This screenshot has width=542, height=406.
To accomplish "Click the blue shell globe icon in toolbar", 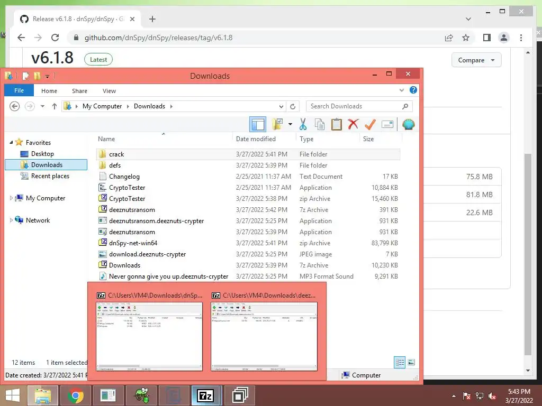I will [x=408, y=124].
